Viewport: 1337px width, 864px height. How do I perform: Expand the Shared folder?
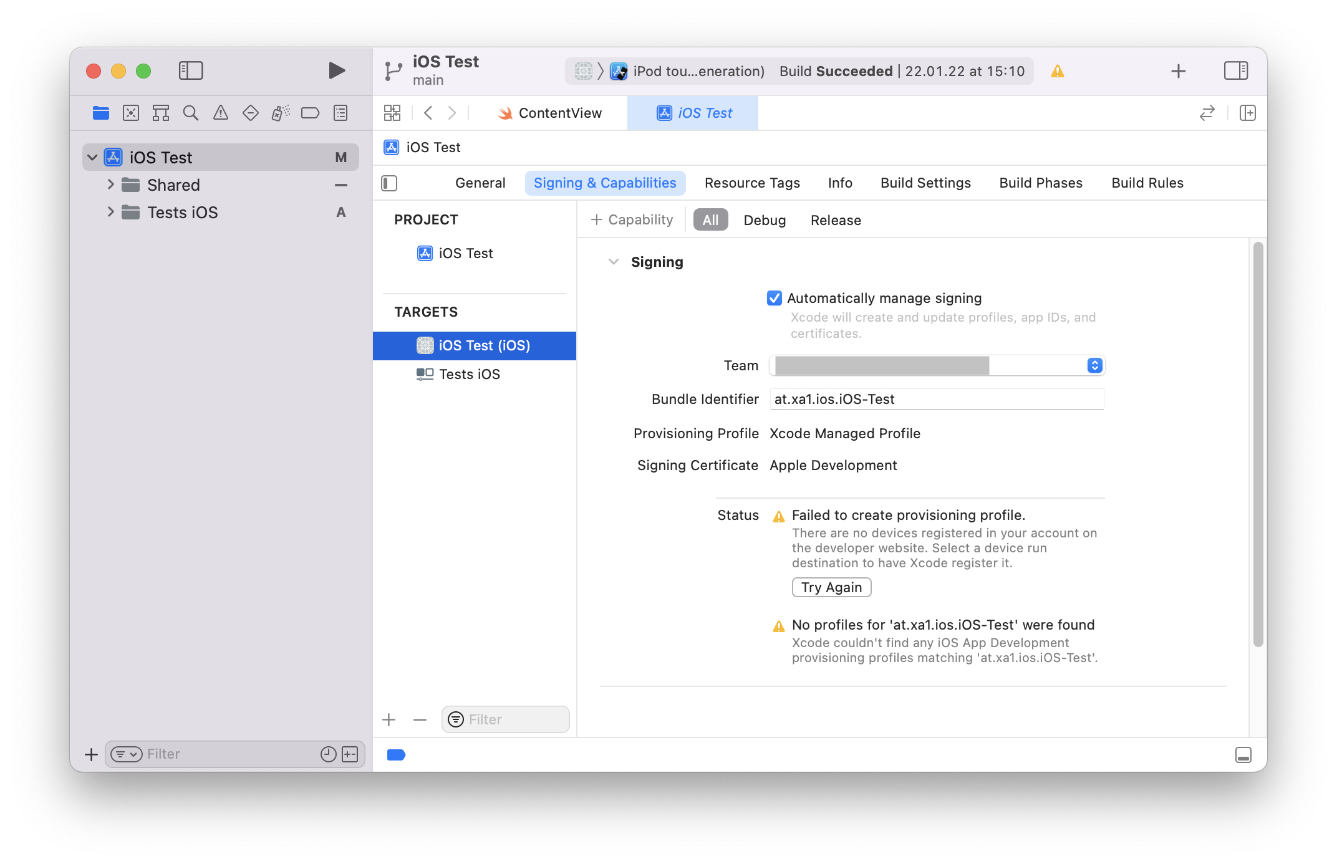click(x=111, y=185)
